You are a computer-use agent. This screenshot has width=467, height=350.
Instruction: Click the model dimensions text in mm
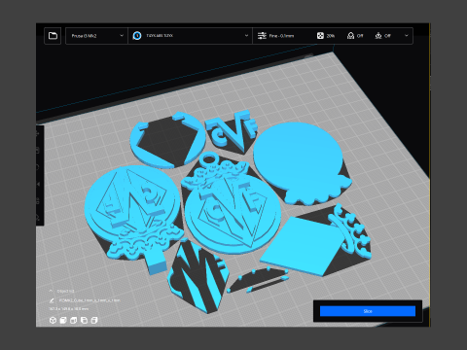pos(69,309)
